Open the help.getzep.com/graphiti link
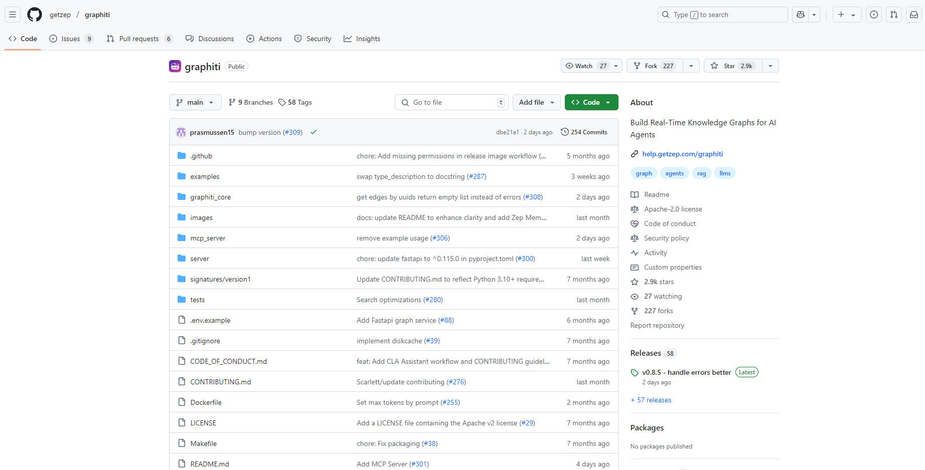The image size is (925, 470). pyautogui.click(x=682, y=154)
